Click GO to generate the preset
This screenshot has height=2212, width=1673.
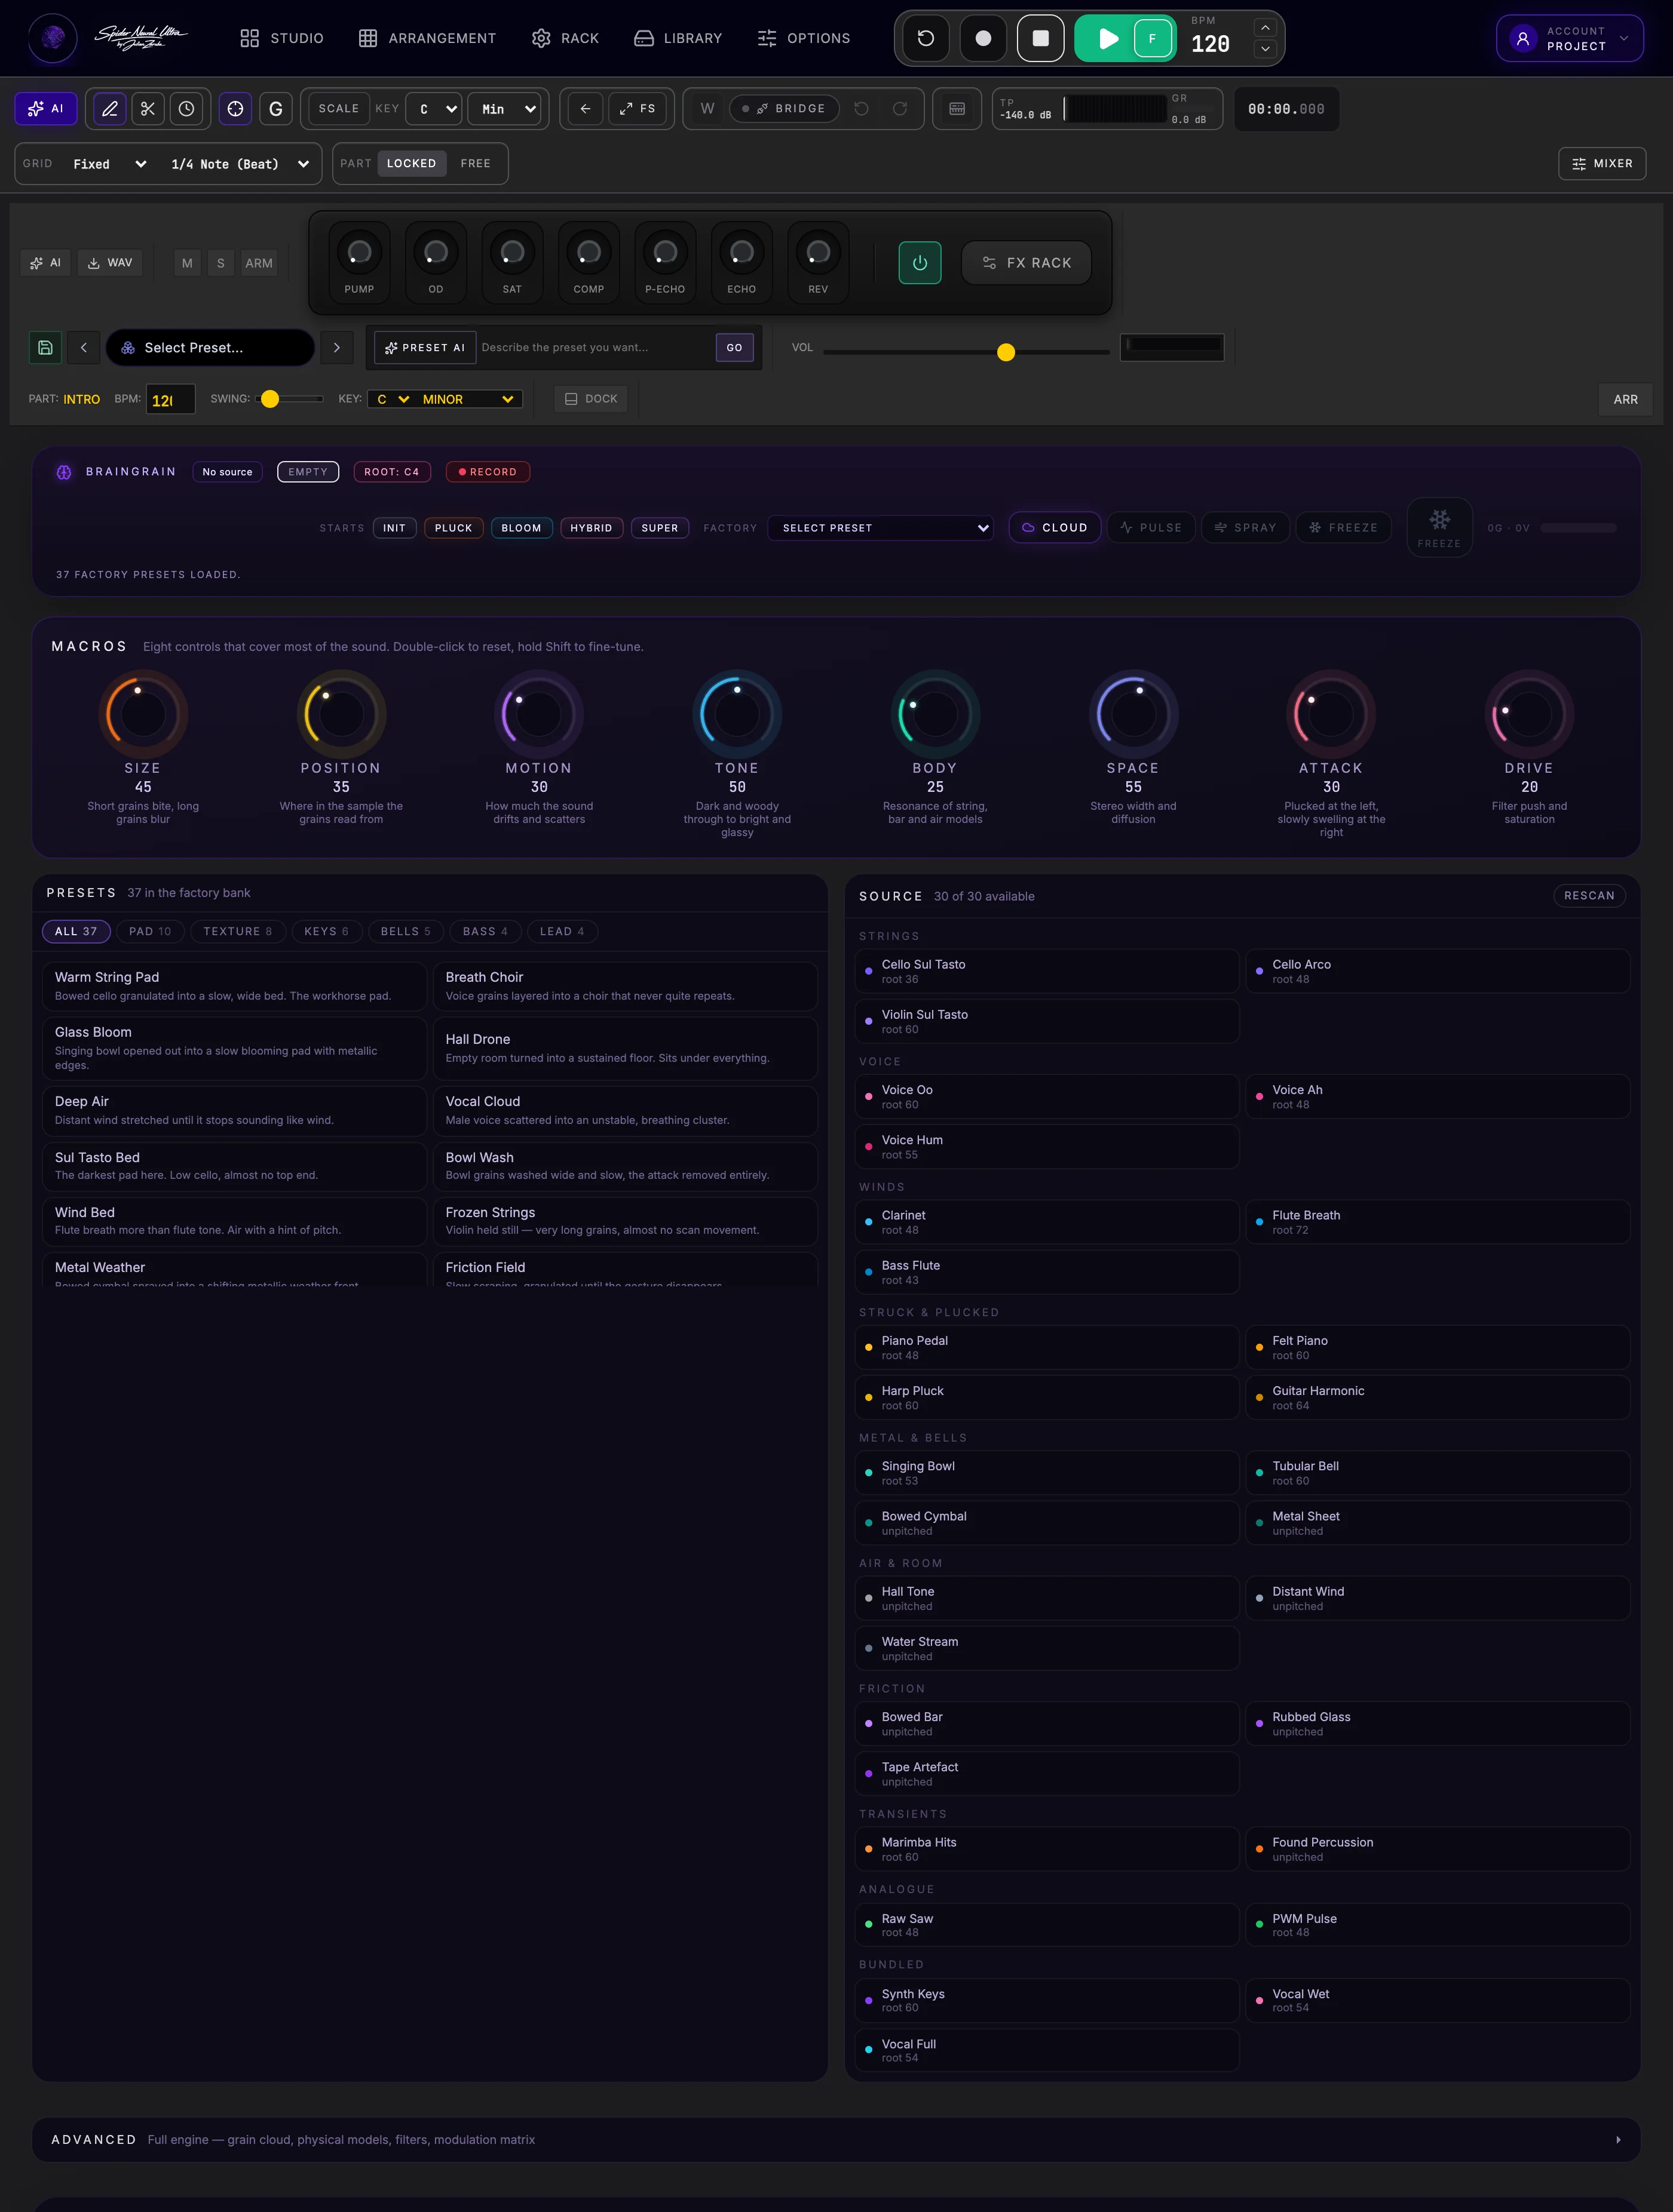click(x=734, y=348)
